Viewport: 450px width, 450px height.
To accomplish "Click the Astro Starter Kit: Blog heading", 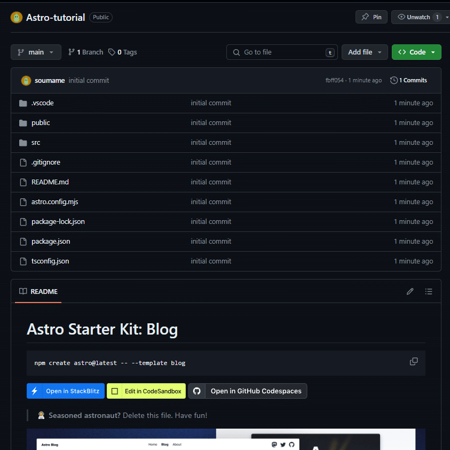I will coord(102,329).
